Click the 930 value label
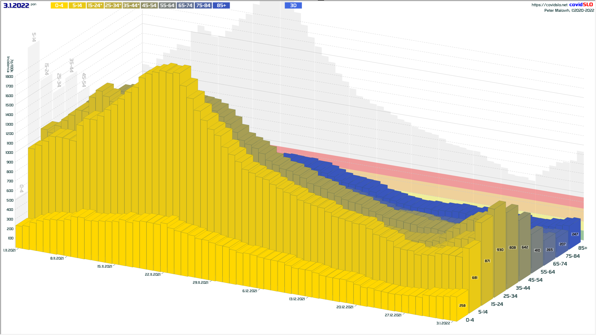Screen dimensions: 596x335 [500, 250]
